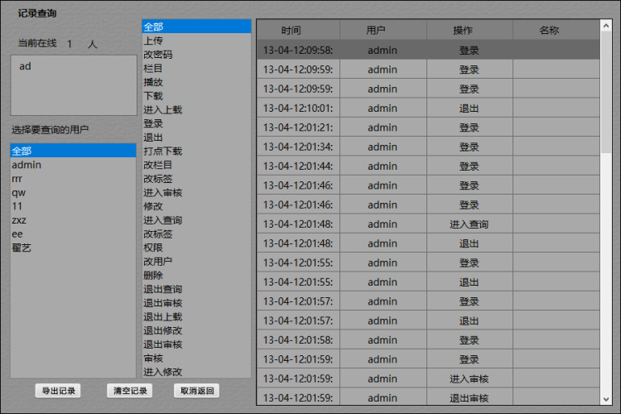Viewport: 621px width, 414px height.
Task: Pick 权限 from the operation list
Action: [153, 248]
